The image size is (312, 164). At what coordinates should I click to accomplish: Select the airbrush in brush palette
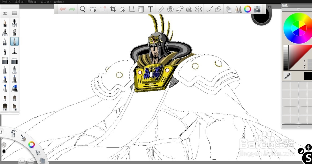tap(14, 23)
